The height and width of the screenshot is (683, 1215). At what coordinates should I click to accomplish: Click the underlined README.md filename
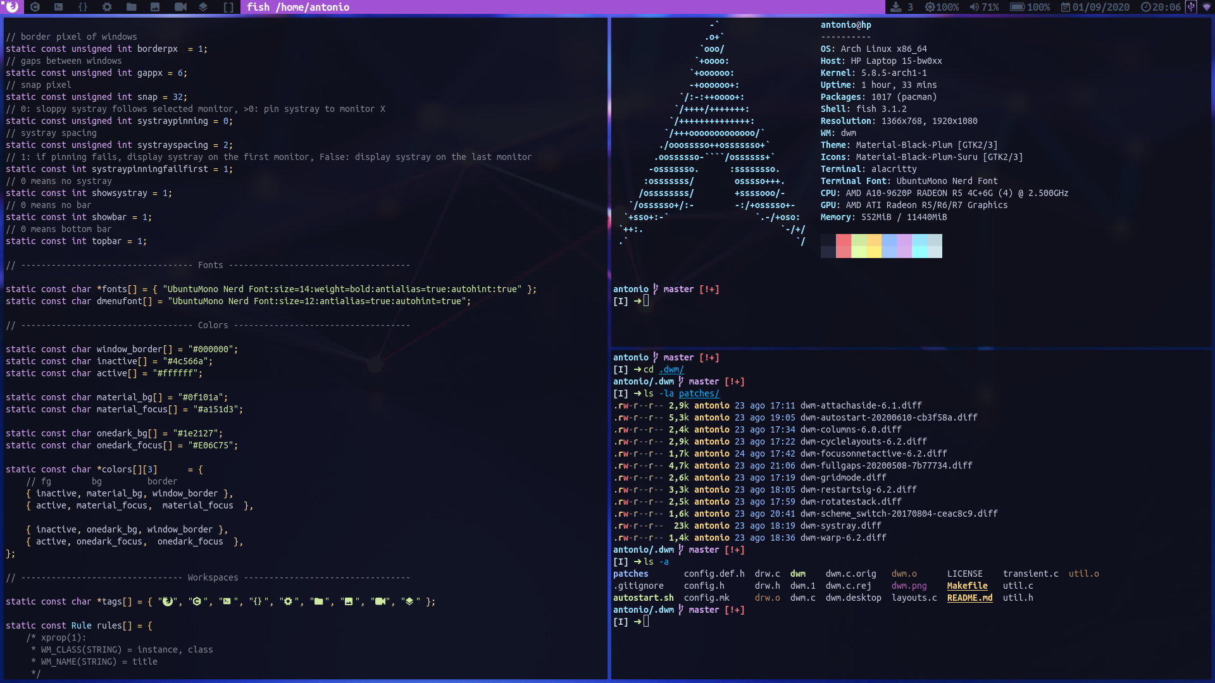(x=969, y=598)
